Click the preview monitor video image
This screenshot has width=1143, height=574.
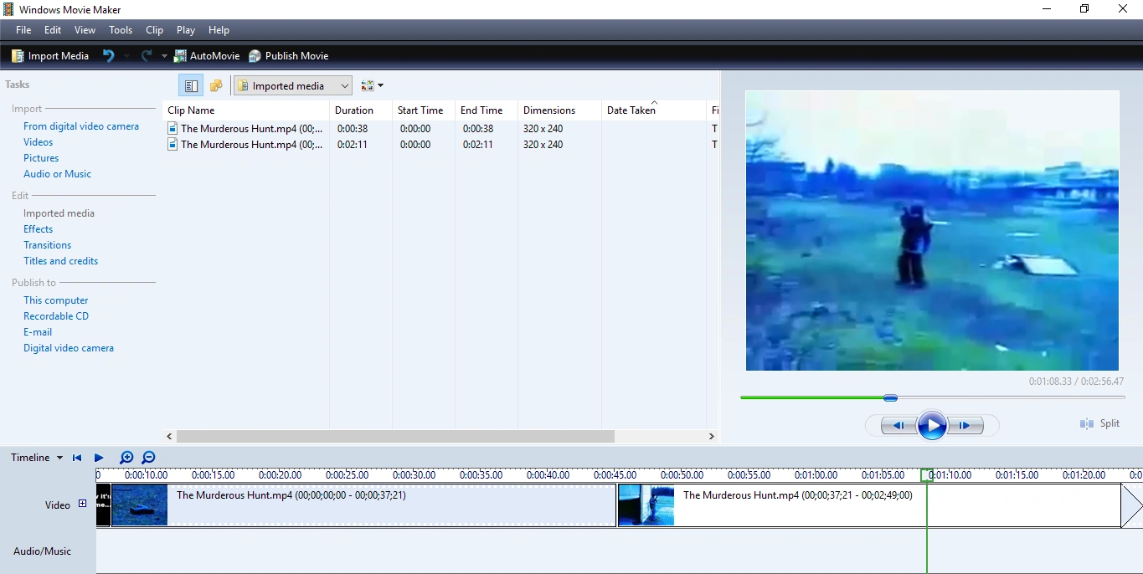[932, 230]
